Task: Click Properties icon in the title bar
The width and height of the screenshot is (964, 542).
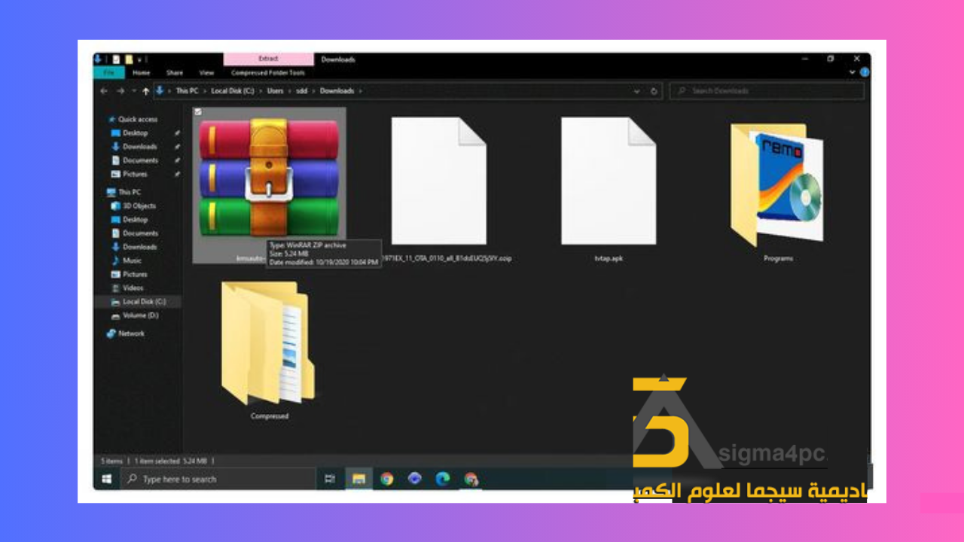Action: click(116, 59)
